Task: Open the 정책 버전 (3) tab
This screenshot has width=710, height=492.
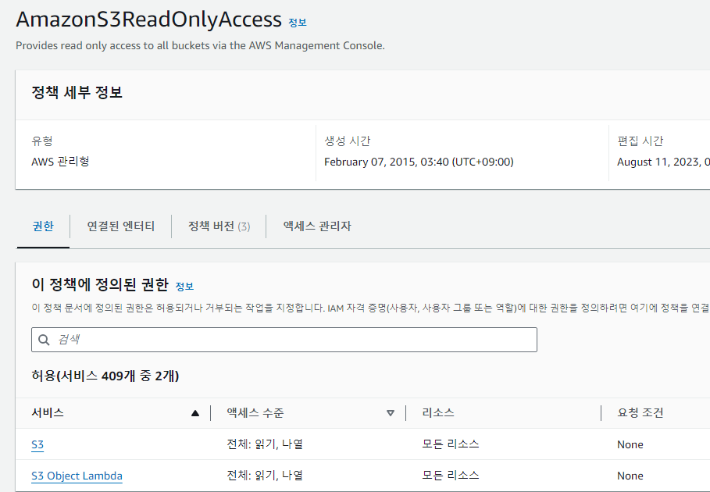Action: pos(219,226)
